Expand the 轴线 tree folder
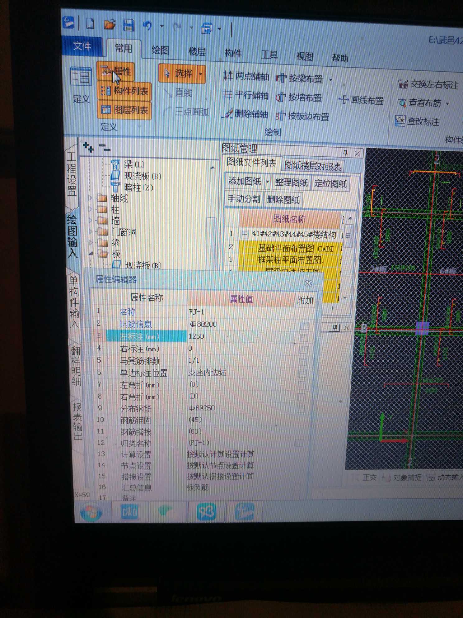Image resolution: width=463 pixels, height=618 pixels. coord(90,198)
